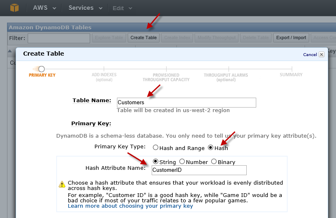Click the Delete Table button
Screen dimensions: 336x218
[x=256, y=38]
